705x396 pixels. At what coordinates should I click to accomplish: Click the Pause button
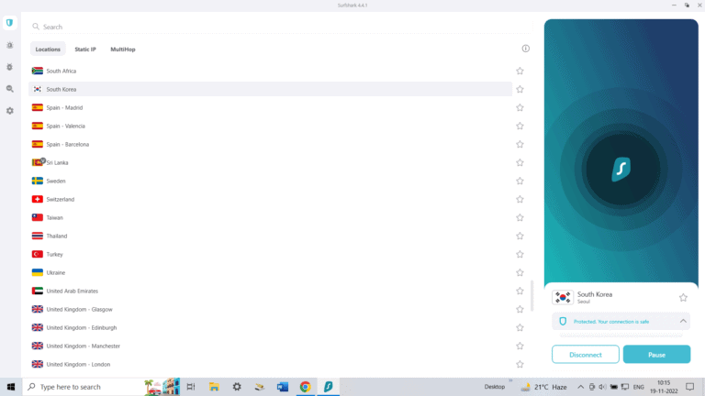[656, 354]
